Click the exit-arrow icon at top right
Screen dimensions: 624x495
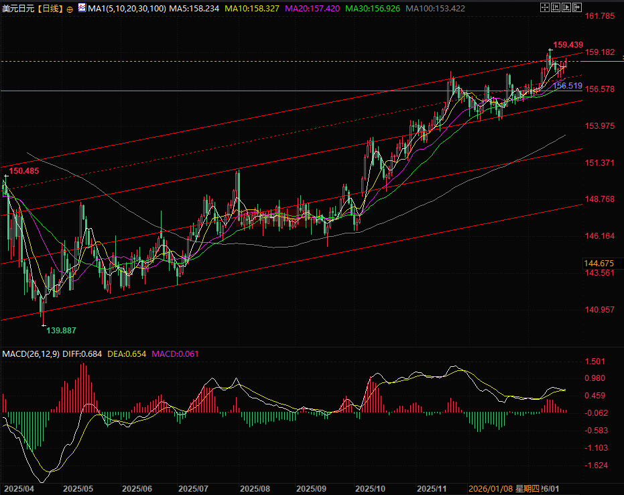pyautogui.click(x=576, y=8)
